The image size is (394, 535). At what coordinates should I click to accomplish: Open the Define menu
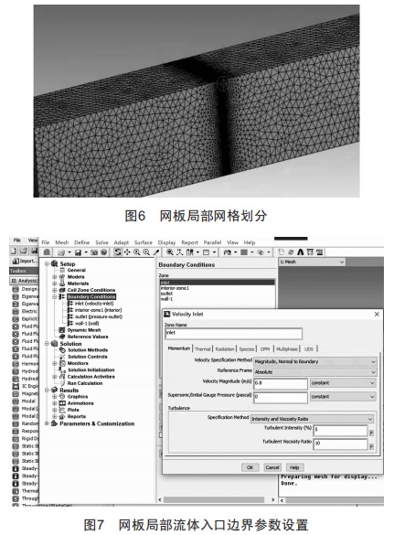[82, 242]
